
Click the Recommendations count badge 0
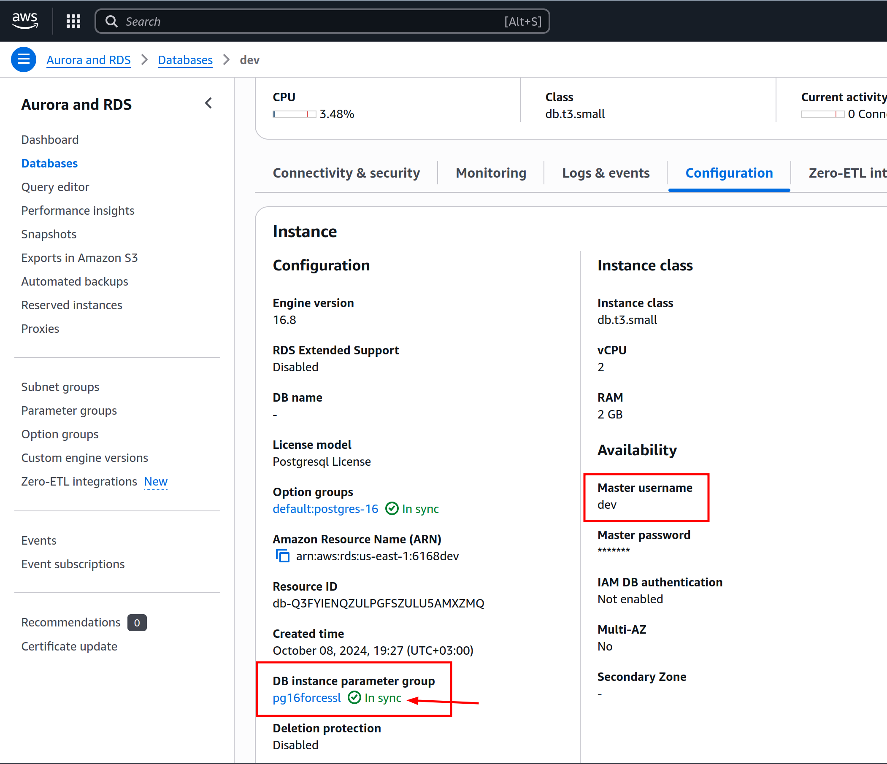pyautogui.click(x=137, y=622)
